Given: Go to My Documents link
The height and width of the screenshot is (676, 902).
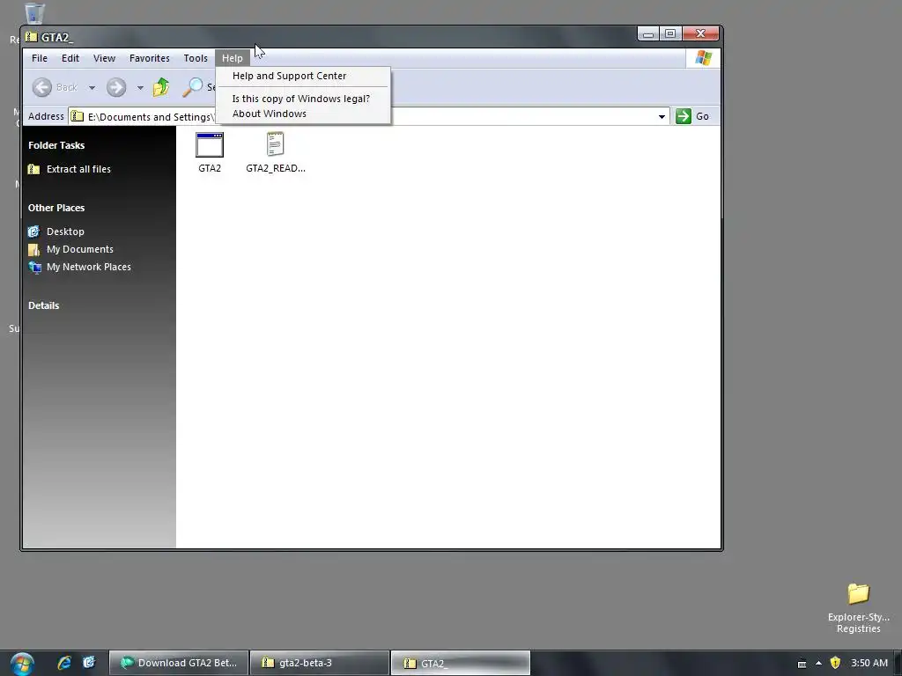Looking at the screenshot, I should (80, 249).
